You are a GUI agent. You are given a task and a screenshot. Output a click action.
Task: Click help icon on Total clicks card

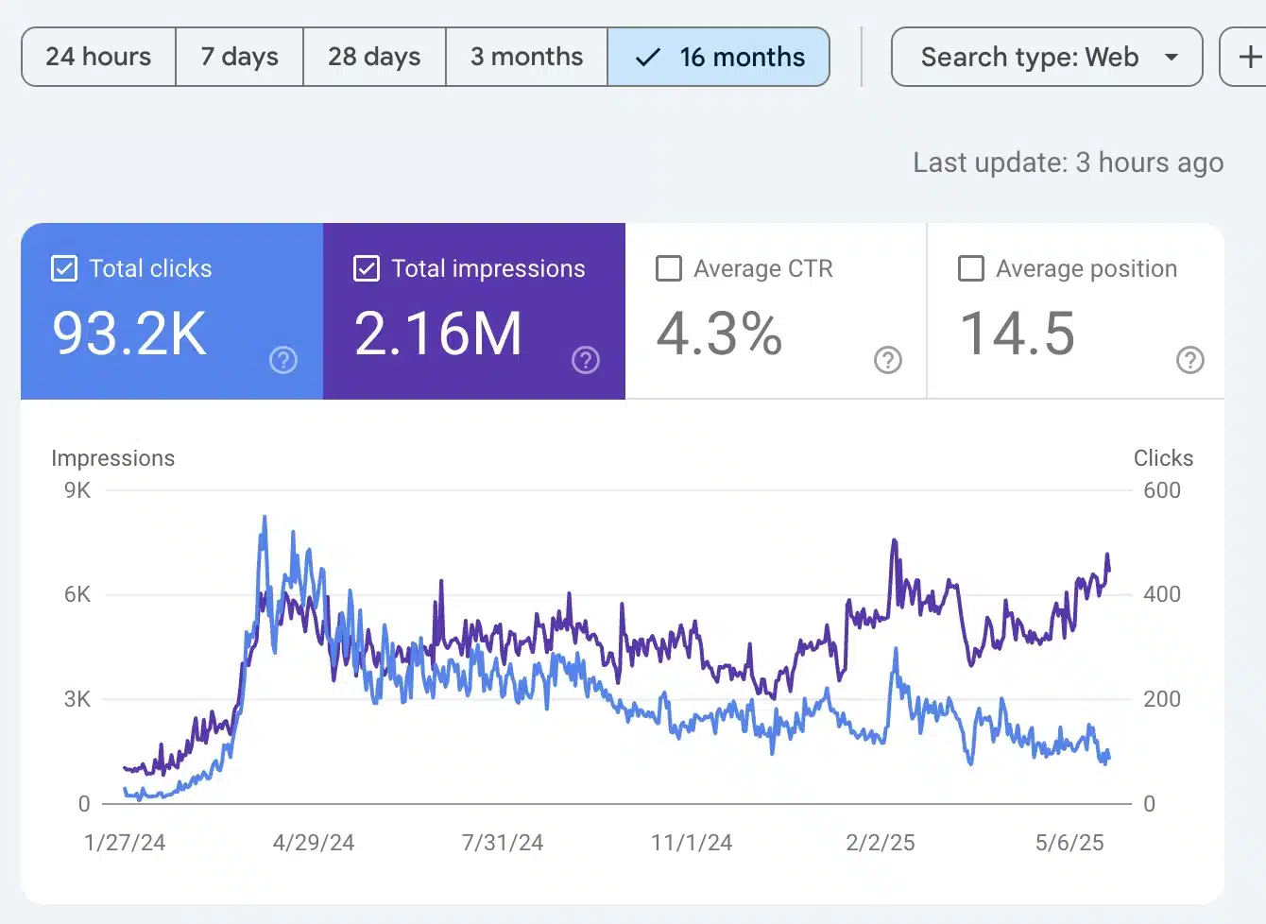[283, 360]
